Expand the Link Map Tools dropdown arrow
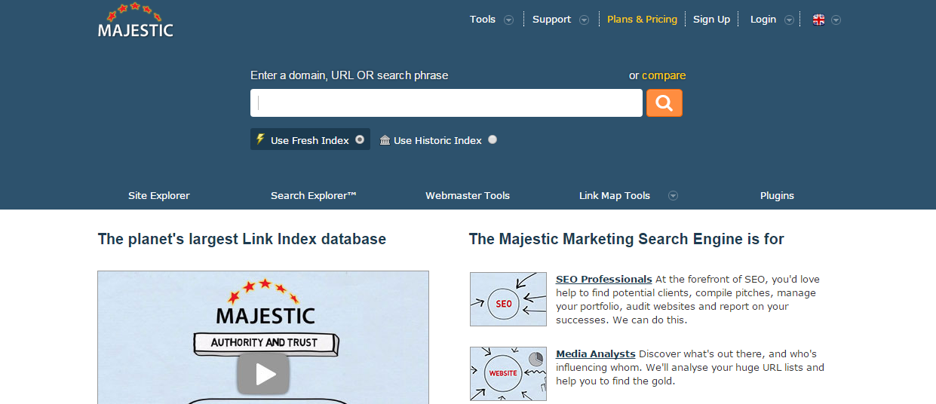 (673, 196)
